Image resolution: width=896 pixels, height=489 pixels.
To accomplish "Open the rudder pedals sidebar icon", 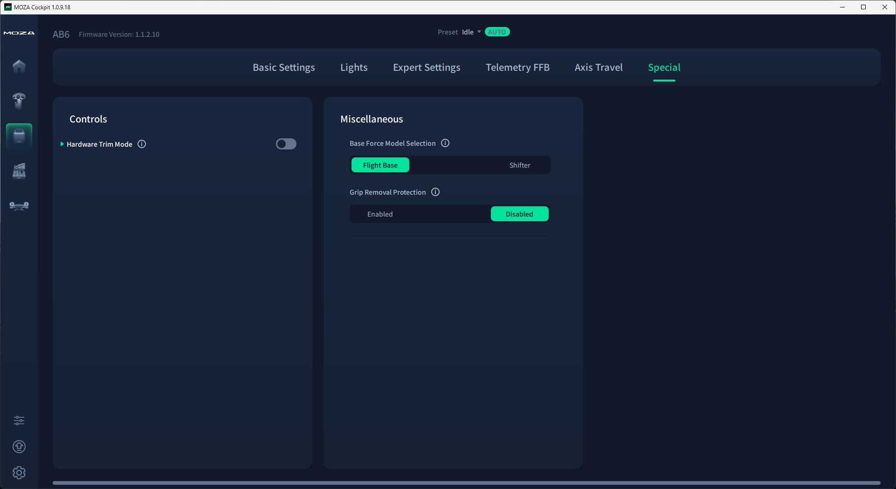I will point(19,205).
